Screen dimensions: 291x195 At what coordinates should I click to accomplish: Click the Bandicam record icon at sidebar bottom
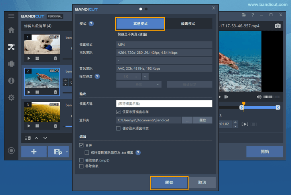tap(11, 150)
